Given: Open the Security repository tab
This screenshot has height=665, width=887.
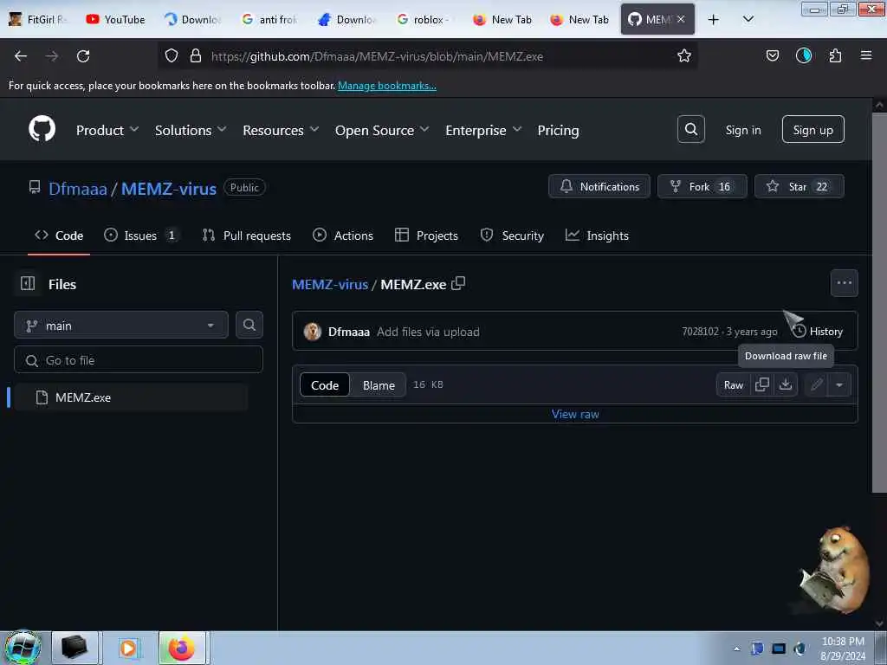Looking at the screenshot, I should [512, 236].
